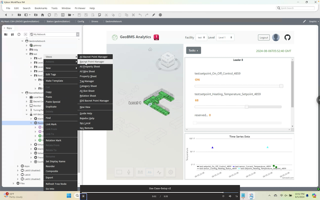Select the measure tool in viewer toolbar

click(x=140, y=172)
